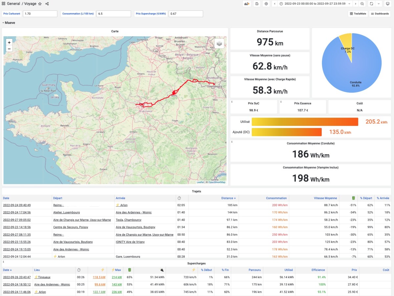
Task: Zoom out the time range
Action: (362, 4)
